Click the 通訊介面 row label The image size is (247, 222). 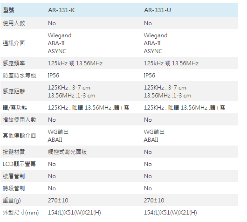pos(14,43)
